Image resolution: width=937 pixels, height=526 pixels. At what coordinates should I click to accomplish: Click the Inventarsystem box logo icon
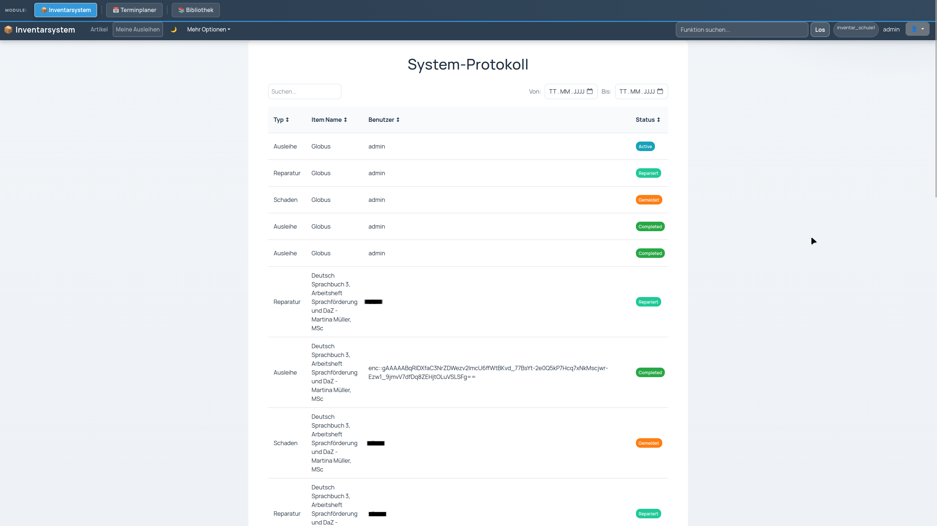point(8,30)
